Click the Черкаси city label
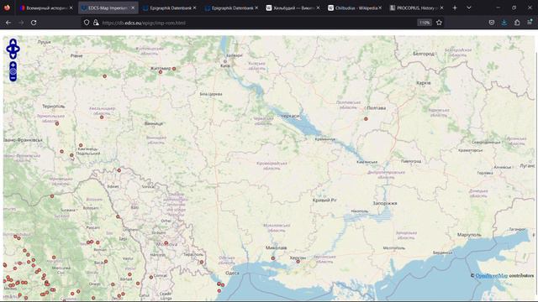 click(289, 116)
